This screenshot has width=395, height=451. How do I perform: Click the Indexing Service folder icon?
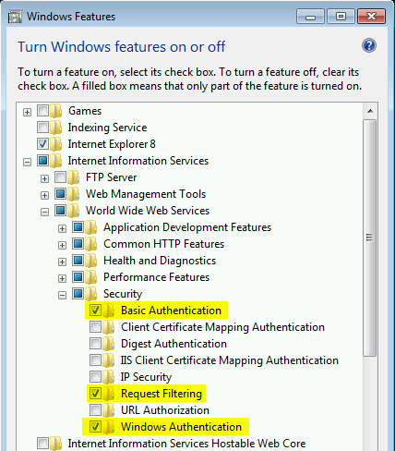click(x=55, y=128)
